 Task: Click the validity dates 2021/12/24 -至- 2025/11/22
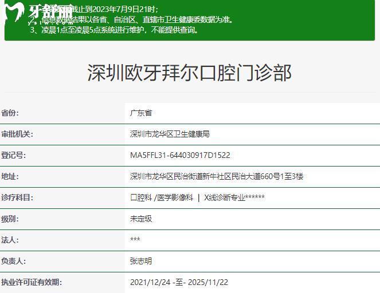179,282
